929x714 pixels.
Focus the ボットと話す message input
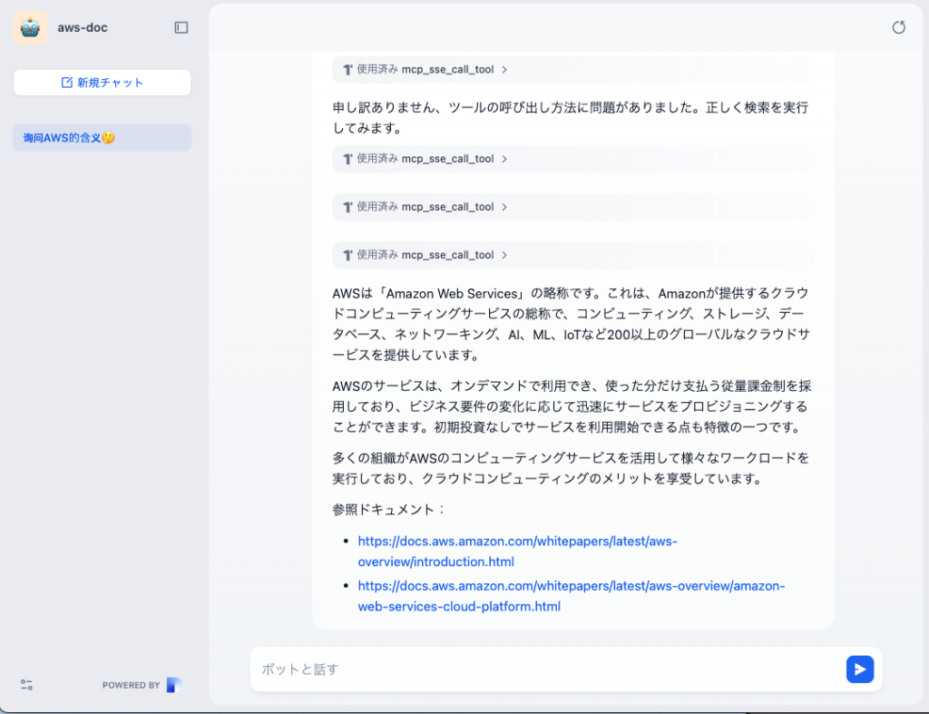pyautogui.click(x=545, y=669)
